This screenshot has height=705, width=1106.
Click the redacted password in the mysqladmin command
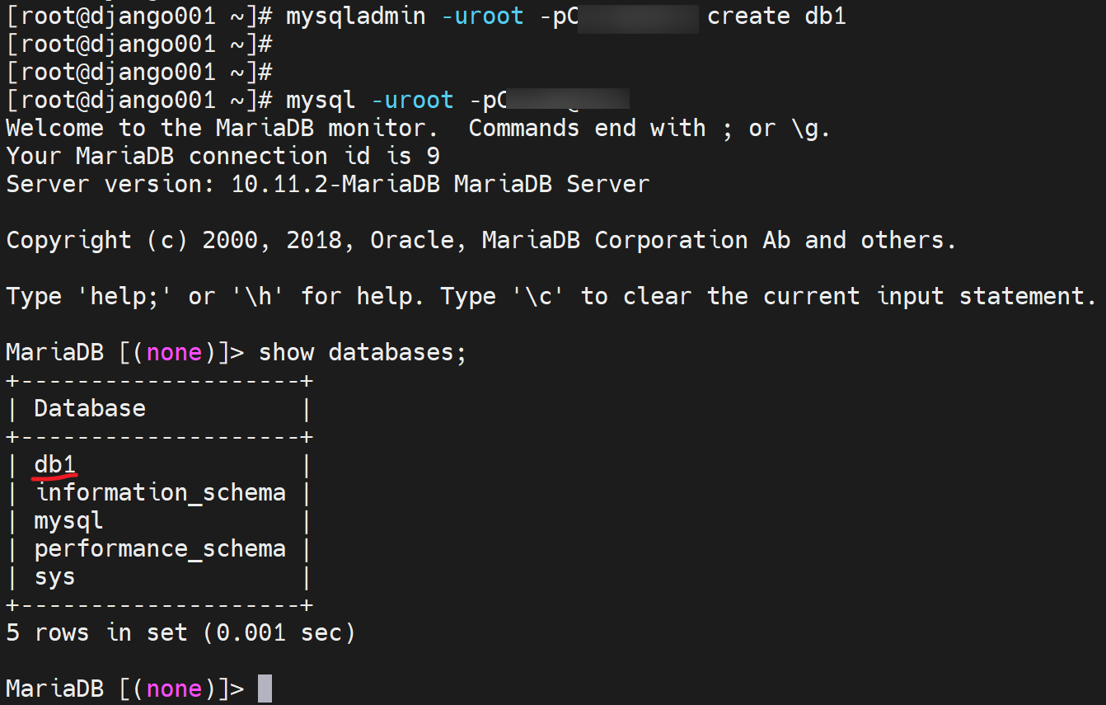point(637,16)
